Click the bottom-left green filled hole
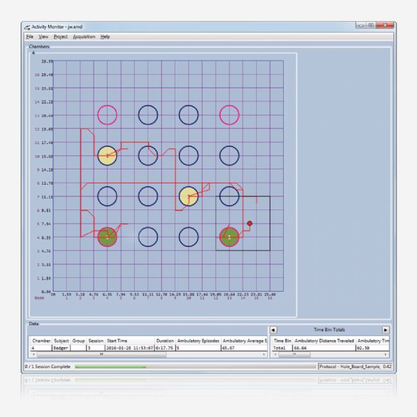This screenshot has width=417, height=417. (x=107, y=237)
